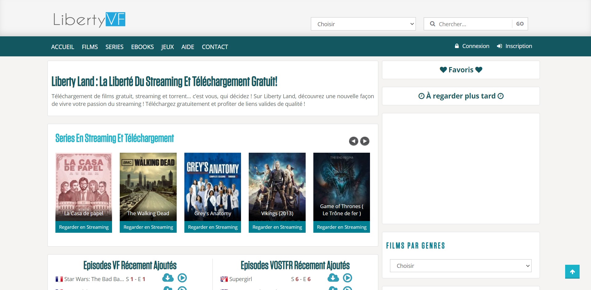This screenshot has height=290, width=591.
Task: Click the French flag next to Star Wars
Action: (59, 279)
